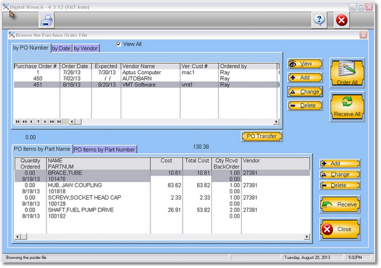
Task: Click the PO Transfer button
Action: pos(262,137)
